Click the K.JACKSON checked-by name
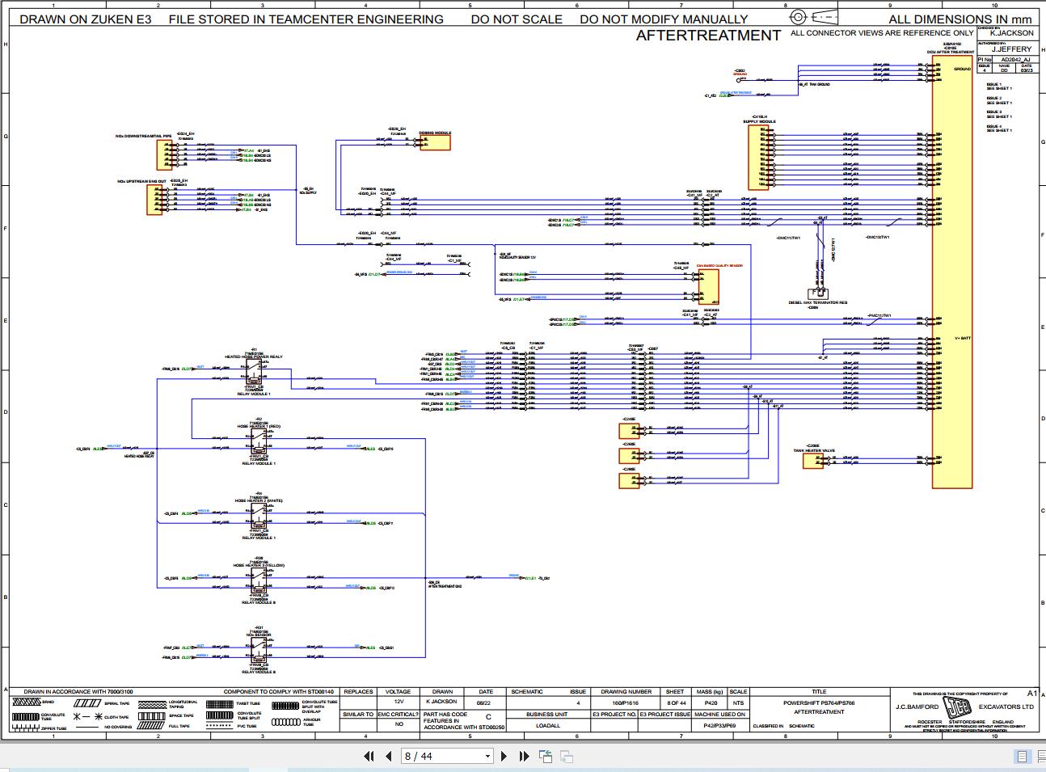This screenshot has height=772, width=1046. point(1011,33)
